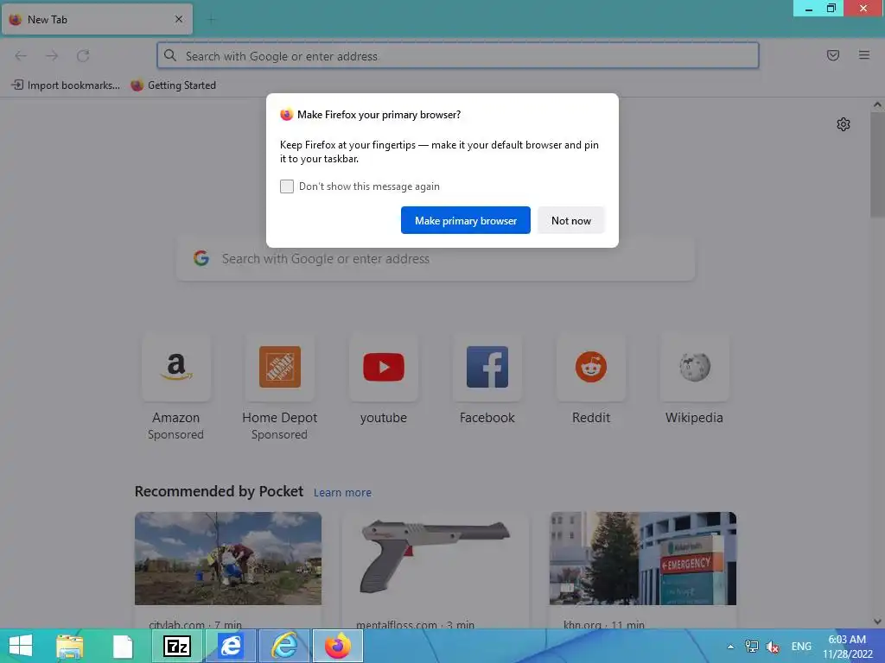The height and width of the screenshot is (663, 885).
Task: Click Make primary browser button
Action: (x=466, y=220)
